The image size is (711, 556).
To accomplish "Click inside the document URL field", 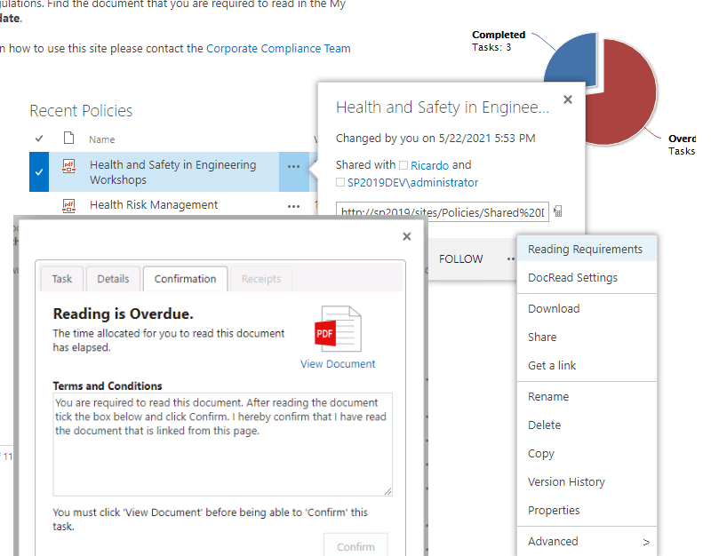I will click(442, 210).
